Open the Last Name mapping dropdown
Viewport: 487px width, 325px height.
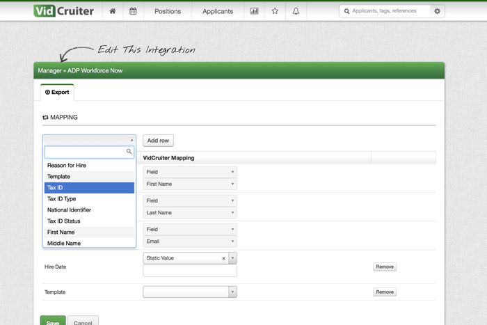[190, 213]
